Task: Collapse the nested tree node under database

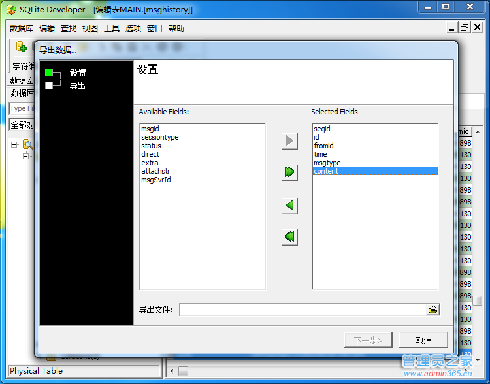Action: (26, 156)
